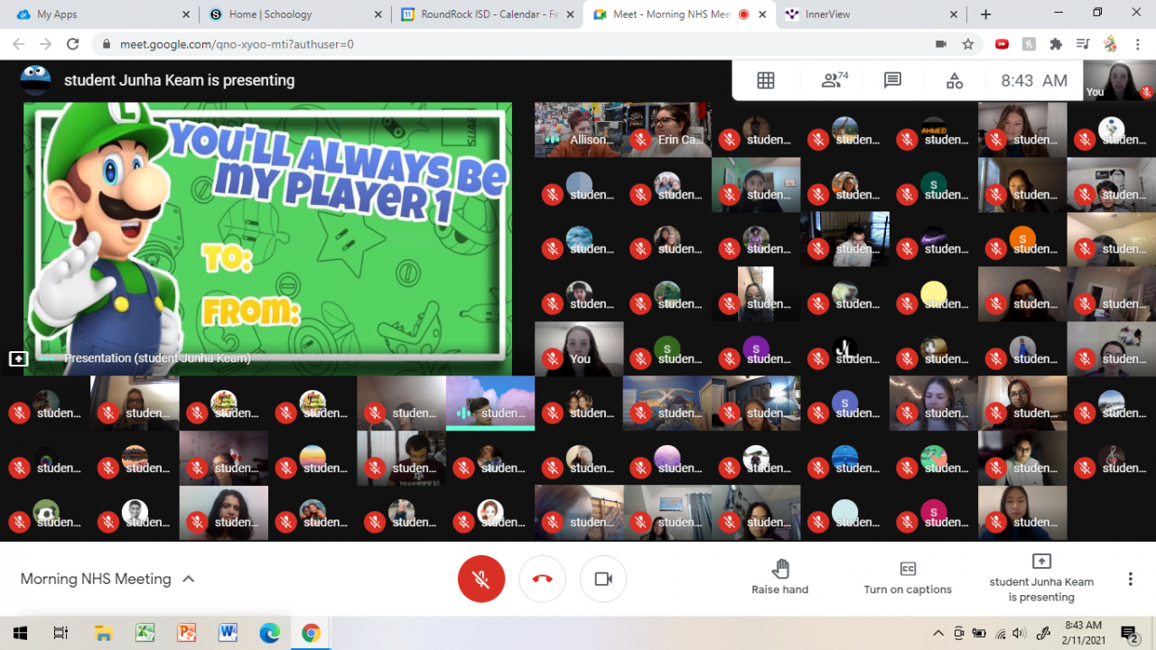1156x650 pixels.
Task: Open the Chrome profile flower avatar
Action: coord(1111,44)
